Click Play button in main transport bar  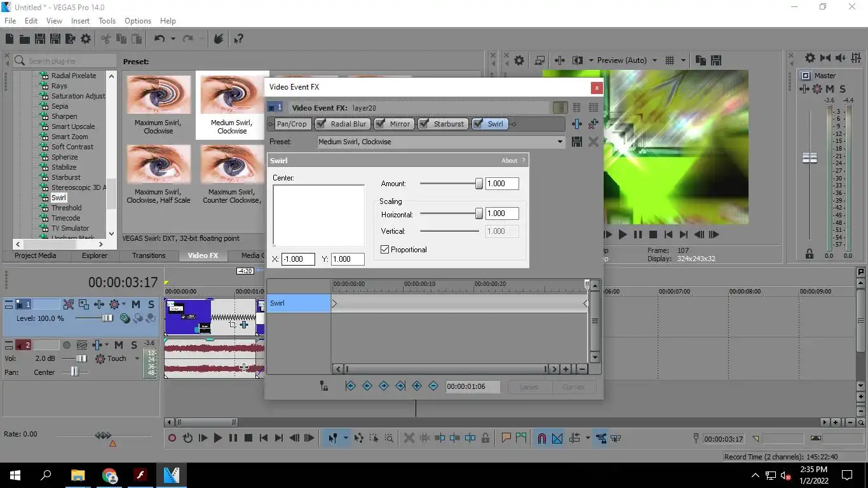pyautogui.click(x=218, y=438)
